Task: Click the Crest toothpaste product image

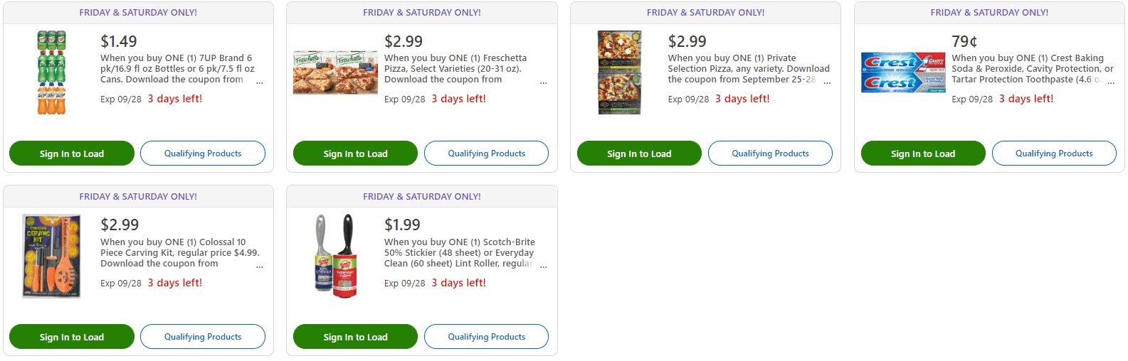Action: 903,72
